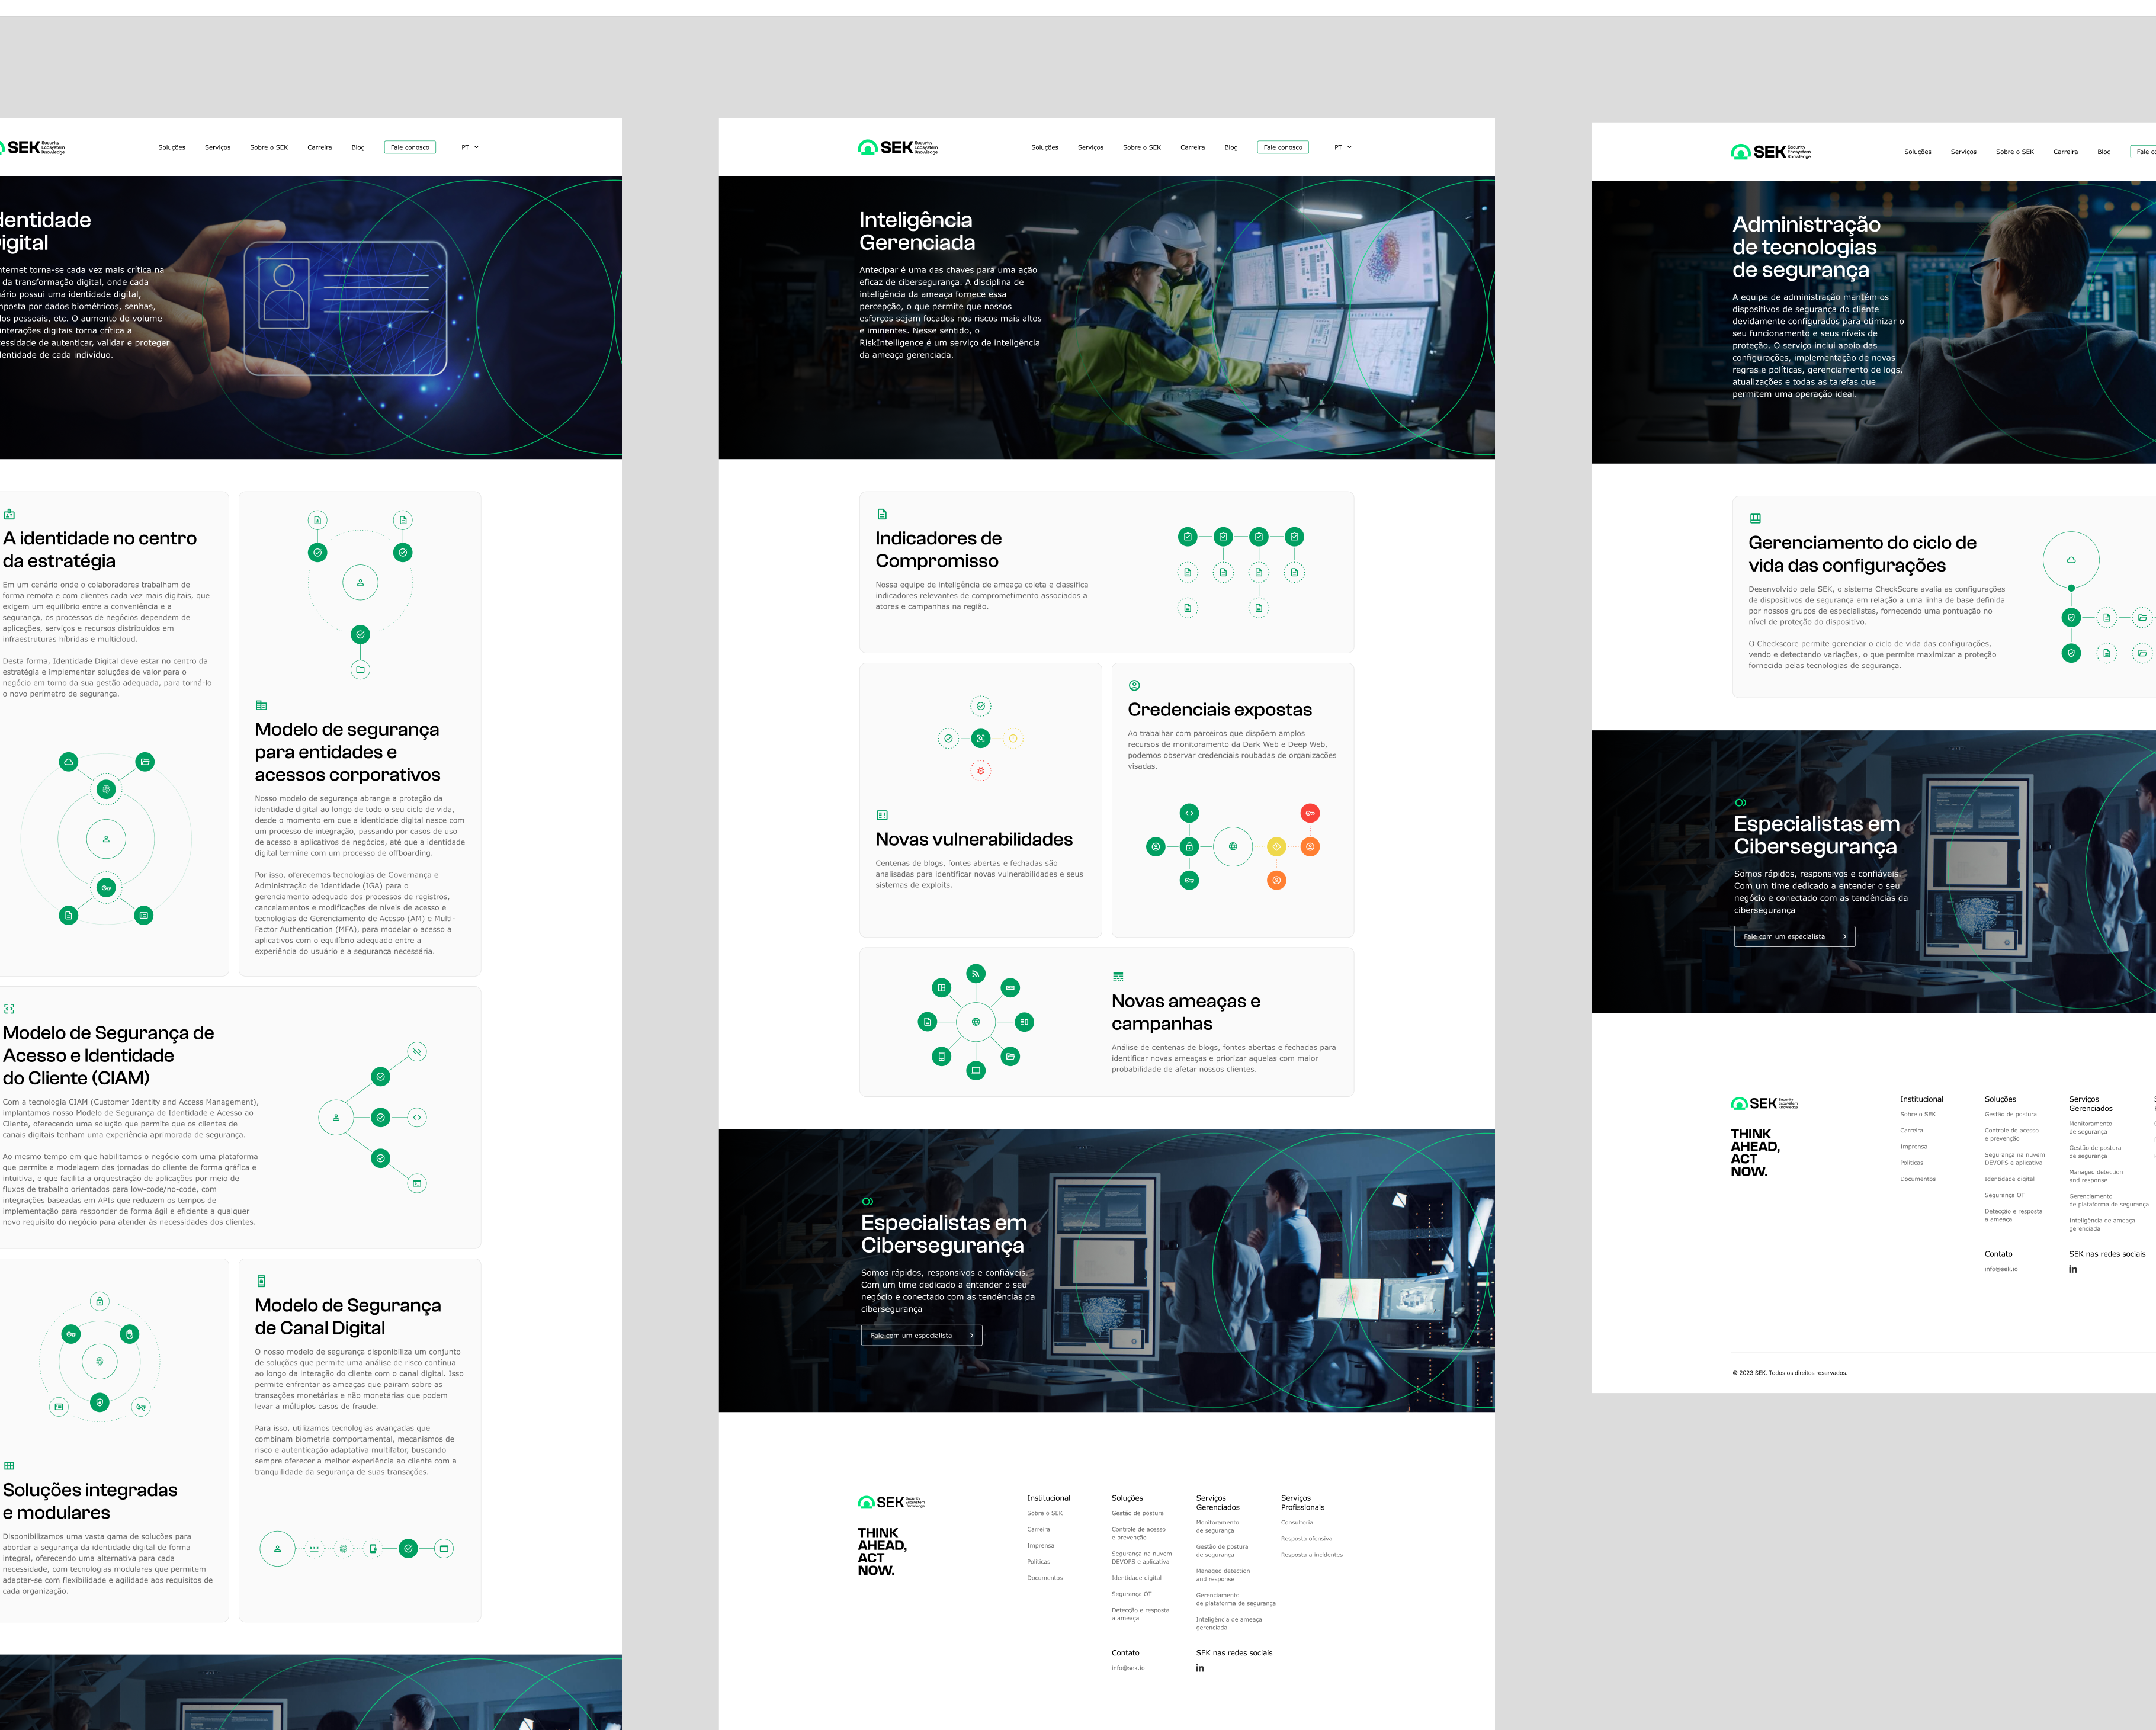Click Fale conosco button on Inteligência Gerenciada page
Viewport: 2156px width, 1730px height.
pyautogui.click(x=1282, y=147)
